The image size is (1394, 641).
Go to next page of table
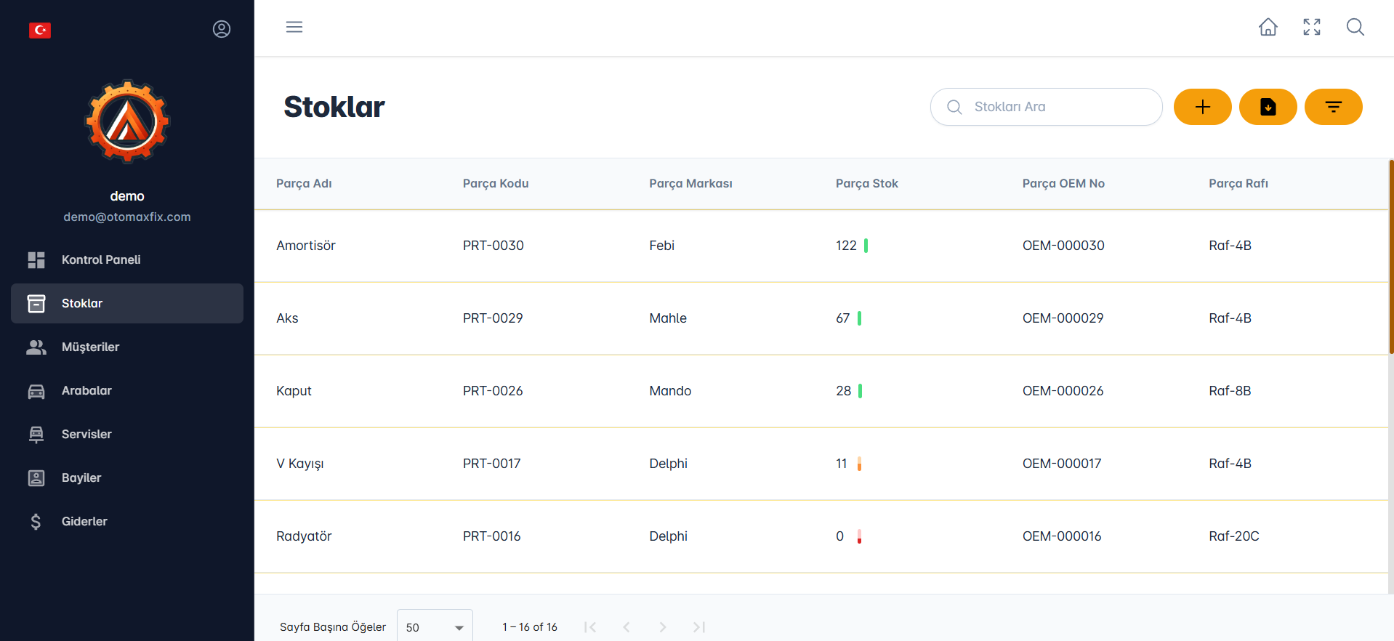pos(663,627)
